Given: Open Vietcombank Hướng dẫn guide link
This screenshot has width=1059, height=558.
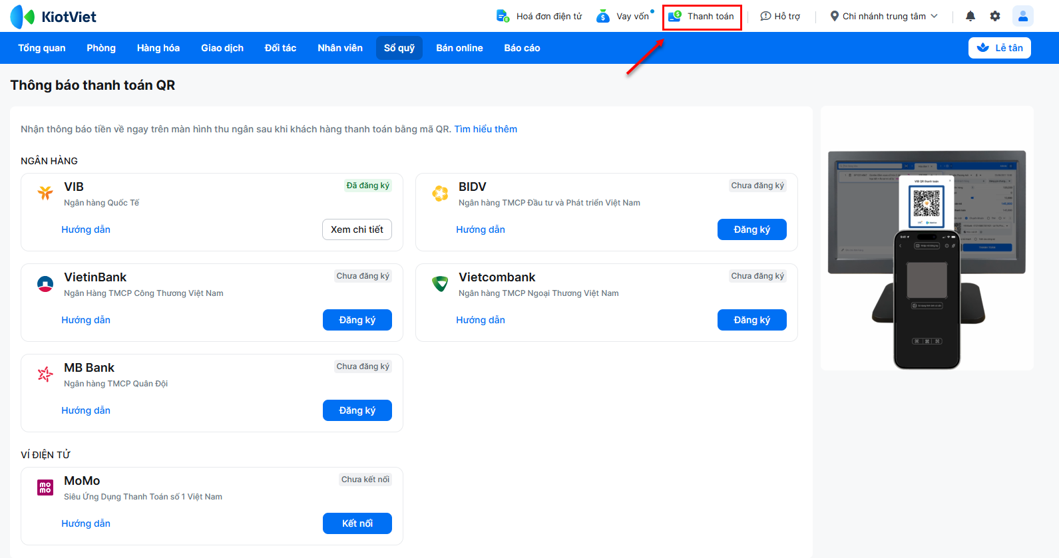Looking at the screenshot, I should [481, 320].
